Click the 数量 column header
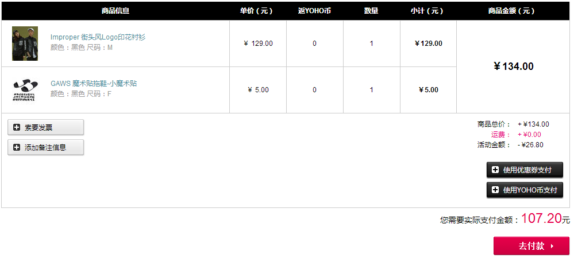The image size is (574, 267). (x=371, y=11)
